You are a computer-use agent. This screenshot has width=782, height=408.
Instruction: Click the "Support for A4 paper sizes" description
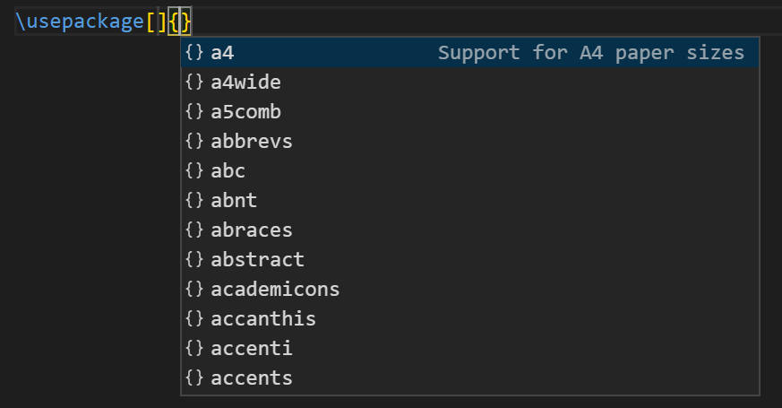(x=590, y=53)
